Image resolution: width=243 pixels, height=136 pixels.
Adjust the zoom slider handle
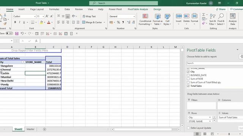pos(229,134)
